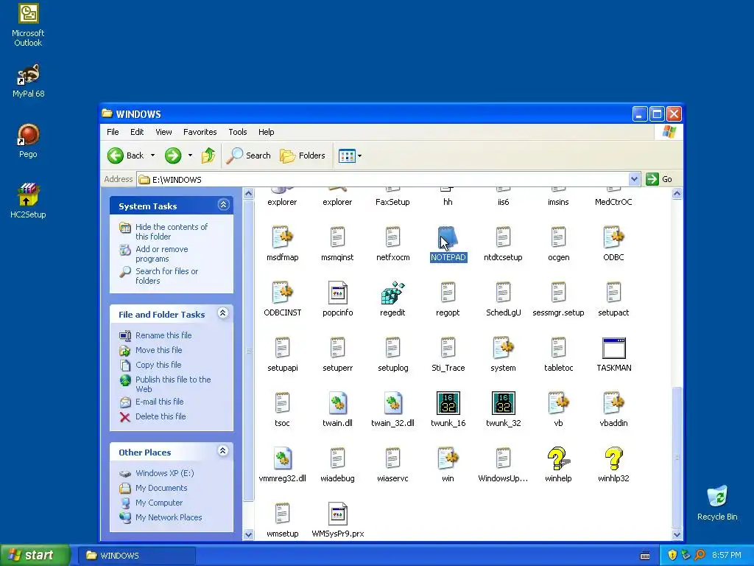Collapse the System Tasks panel
This screenshot has width=754, height=566.
223,205
